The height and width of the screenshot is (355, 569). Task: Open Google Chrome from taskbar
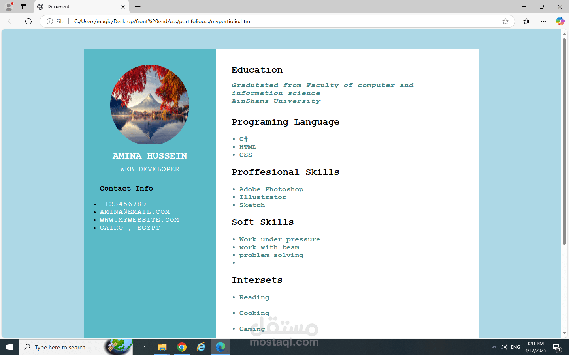coord(182,347)
